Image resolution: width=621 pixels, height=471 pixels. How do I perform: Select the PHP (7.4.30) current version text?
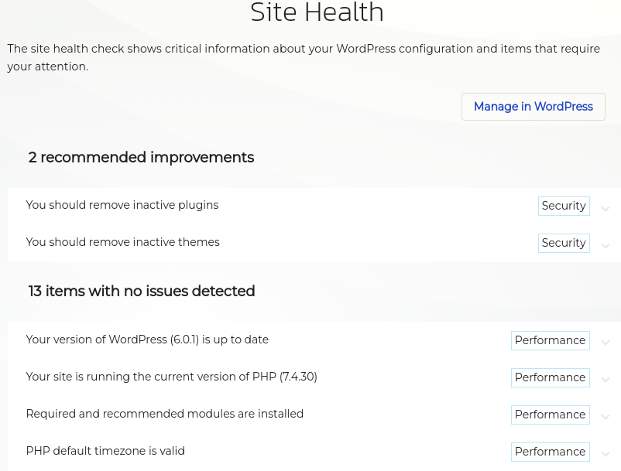click(x=171, y=377)
